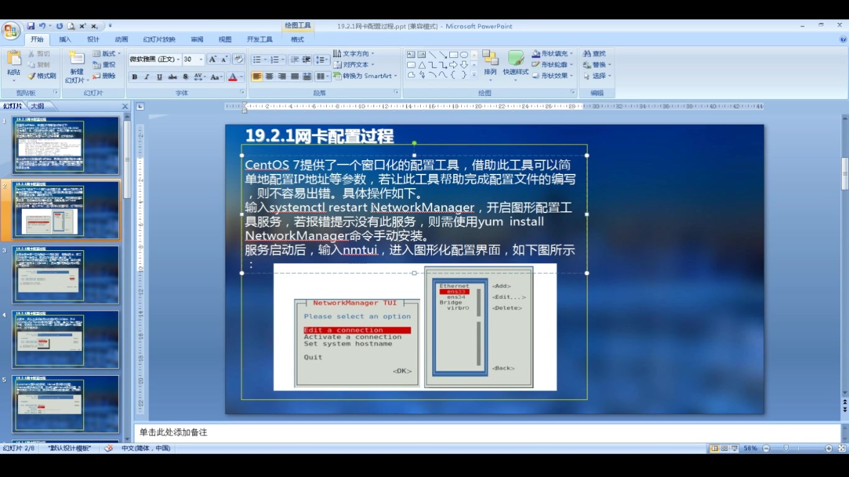Create a new slide (新建幻灯片)

[76, 67]
